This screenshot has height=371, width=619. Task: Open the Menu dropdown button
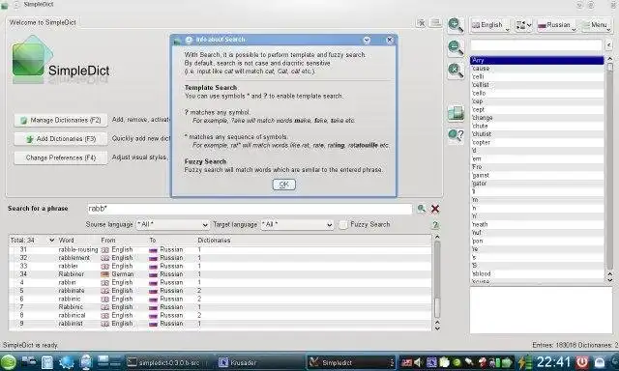tap(597, 25)
